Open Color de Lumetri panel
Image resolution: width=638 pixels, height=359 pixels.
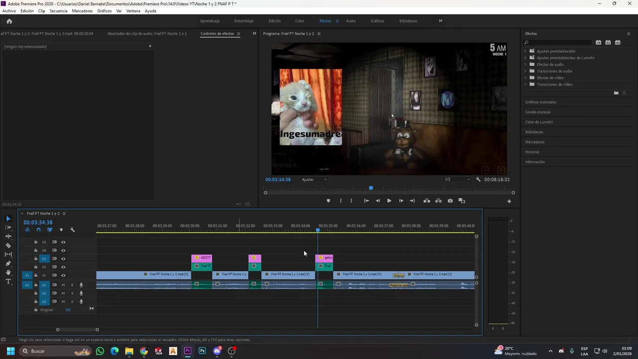(539, 122)
